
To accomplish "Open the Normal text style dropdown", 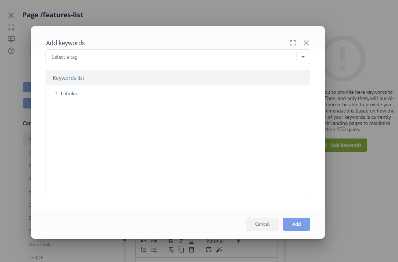I will coord(223,241).
